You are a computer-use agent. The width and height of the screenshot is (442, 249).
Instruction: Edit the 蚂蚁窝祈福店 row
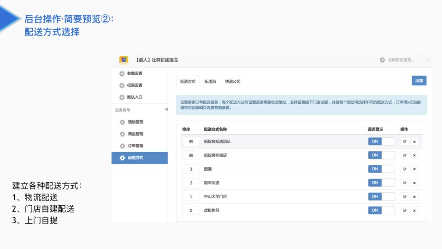click(405, 155)
